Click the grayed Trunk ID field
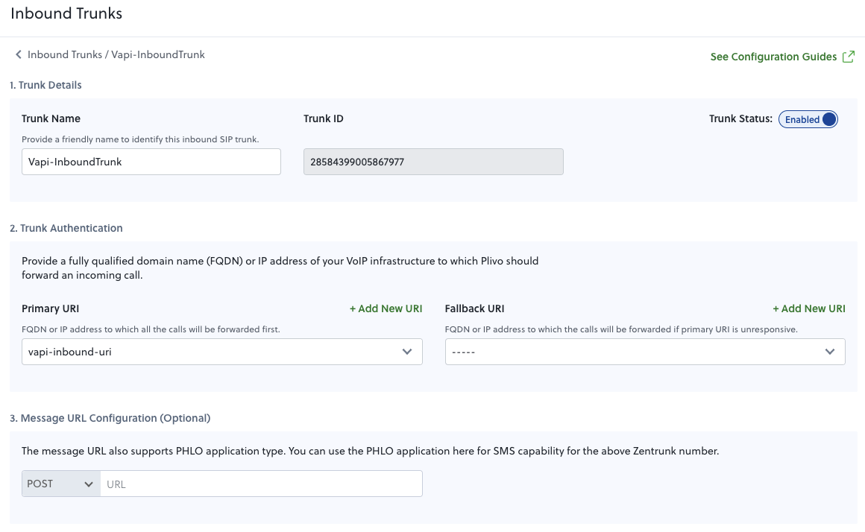This screenshot has width=865, height=532. point(433,162)
